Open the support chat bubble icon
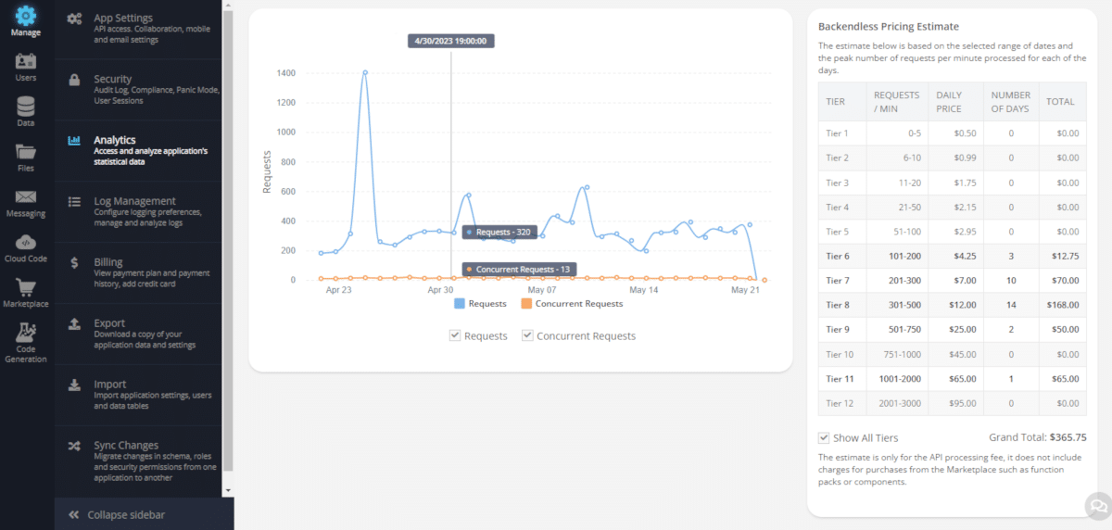This screenshot has width=1112, height=530. point(1098,506)
